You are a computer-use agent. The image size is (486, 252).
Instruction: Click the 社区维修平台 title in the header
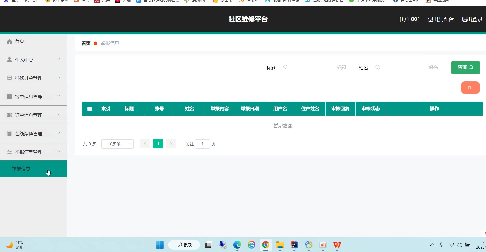[x=248, y=19]
